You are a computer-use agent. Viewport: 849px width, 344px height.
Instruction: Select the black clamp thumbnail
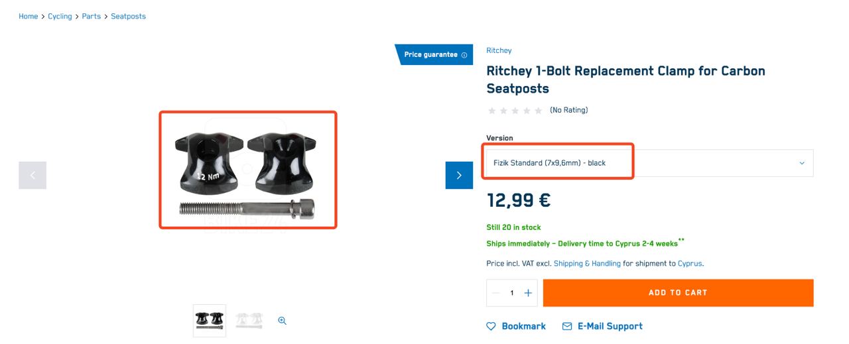[210, 321]
